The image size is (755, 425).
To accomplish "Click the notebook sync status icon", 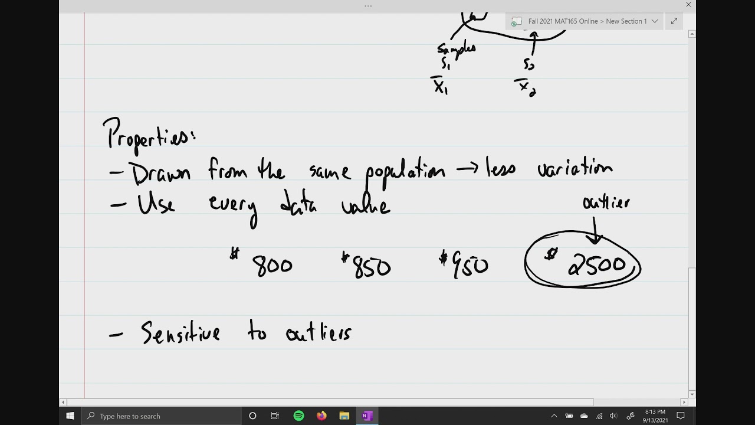I will tap(516, 21).
